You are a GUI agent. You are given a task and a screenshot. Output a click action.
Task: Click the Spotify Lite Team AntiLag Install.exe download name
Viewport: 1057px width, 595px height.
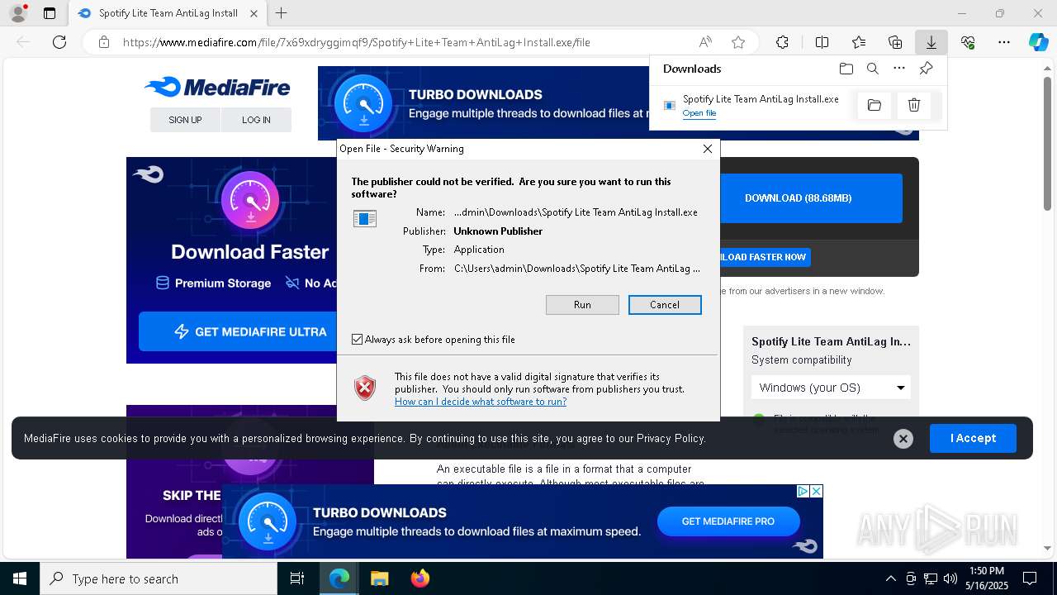pyautogui.click(x=761, y=99)
